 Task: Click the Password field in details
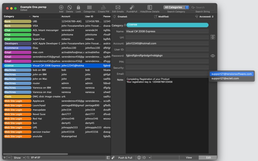[x=167, y=55]
